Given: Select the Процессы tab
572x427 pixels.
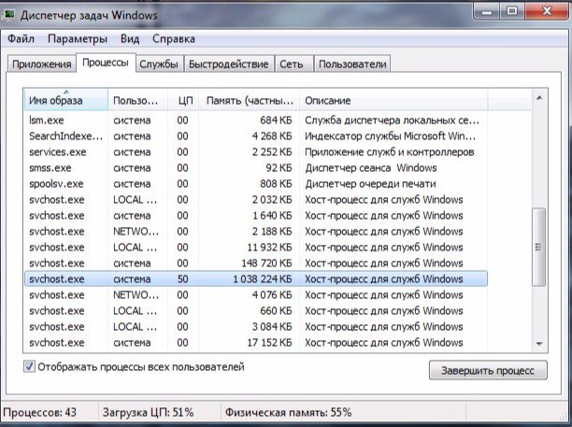Looking at the screenshot, I should pyautogui.click(x=106, y=63).
